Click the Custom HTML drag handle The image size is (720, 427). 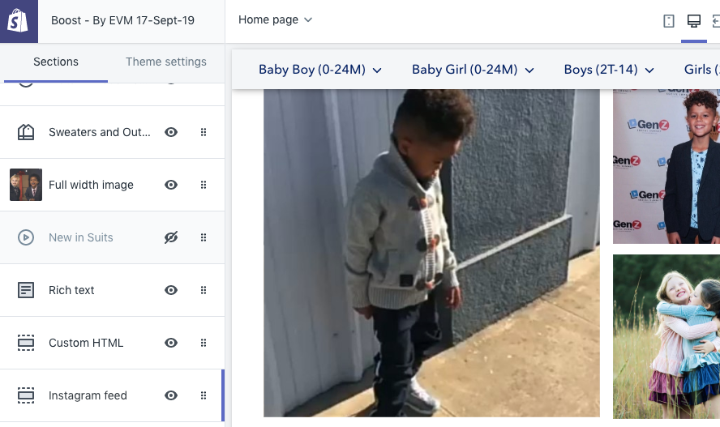[x=204, y=343]
